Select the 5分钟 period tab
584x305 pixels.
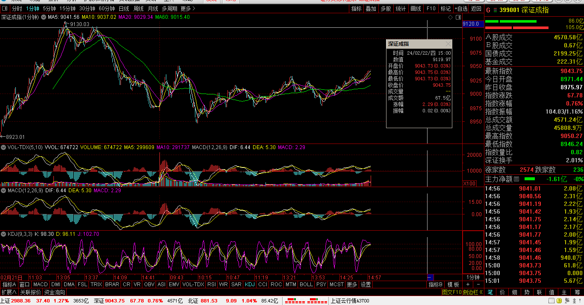tap(49, 9)
